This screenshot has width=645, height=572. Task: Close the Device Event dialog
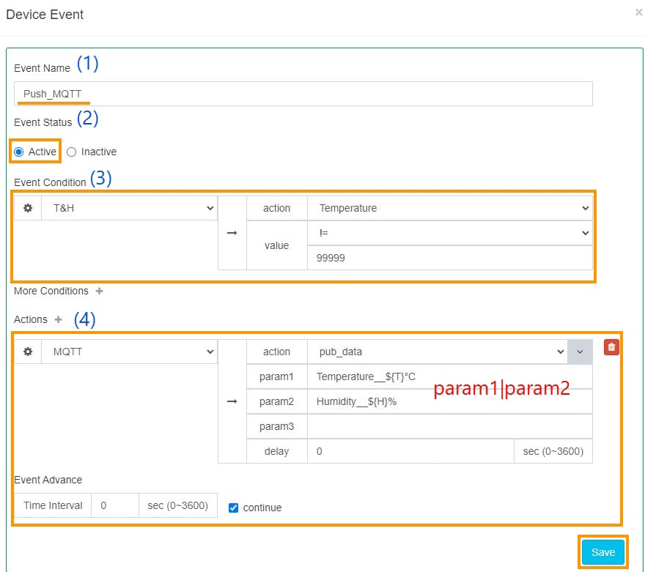tap(638, 12)
